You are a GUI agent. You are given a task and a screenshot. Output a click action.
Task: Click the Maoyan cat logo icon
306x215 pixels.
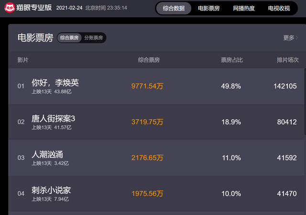pos(10,8)
